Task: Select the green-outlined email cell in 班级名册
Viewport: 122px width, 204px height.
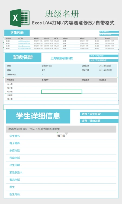Action: click(62, 92)
